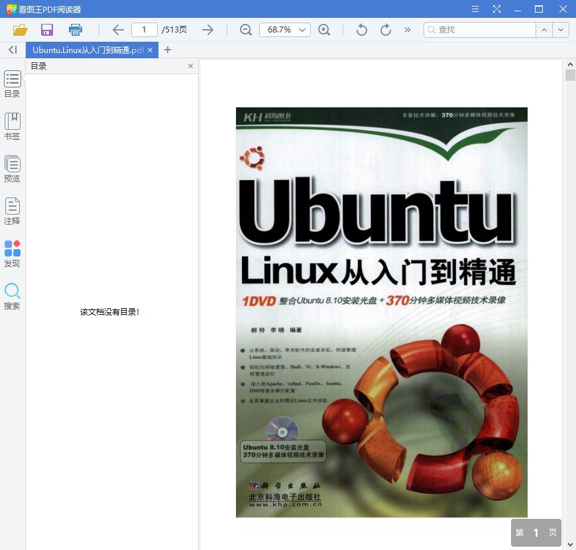Zoom out with the minus magnifier
Screen dimensions: 576x550
pyautogui.click(x=246, y=30)
